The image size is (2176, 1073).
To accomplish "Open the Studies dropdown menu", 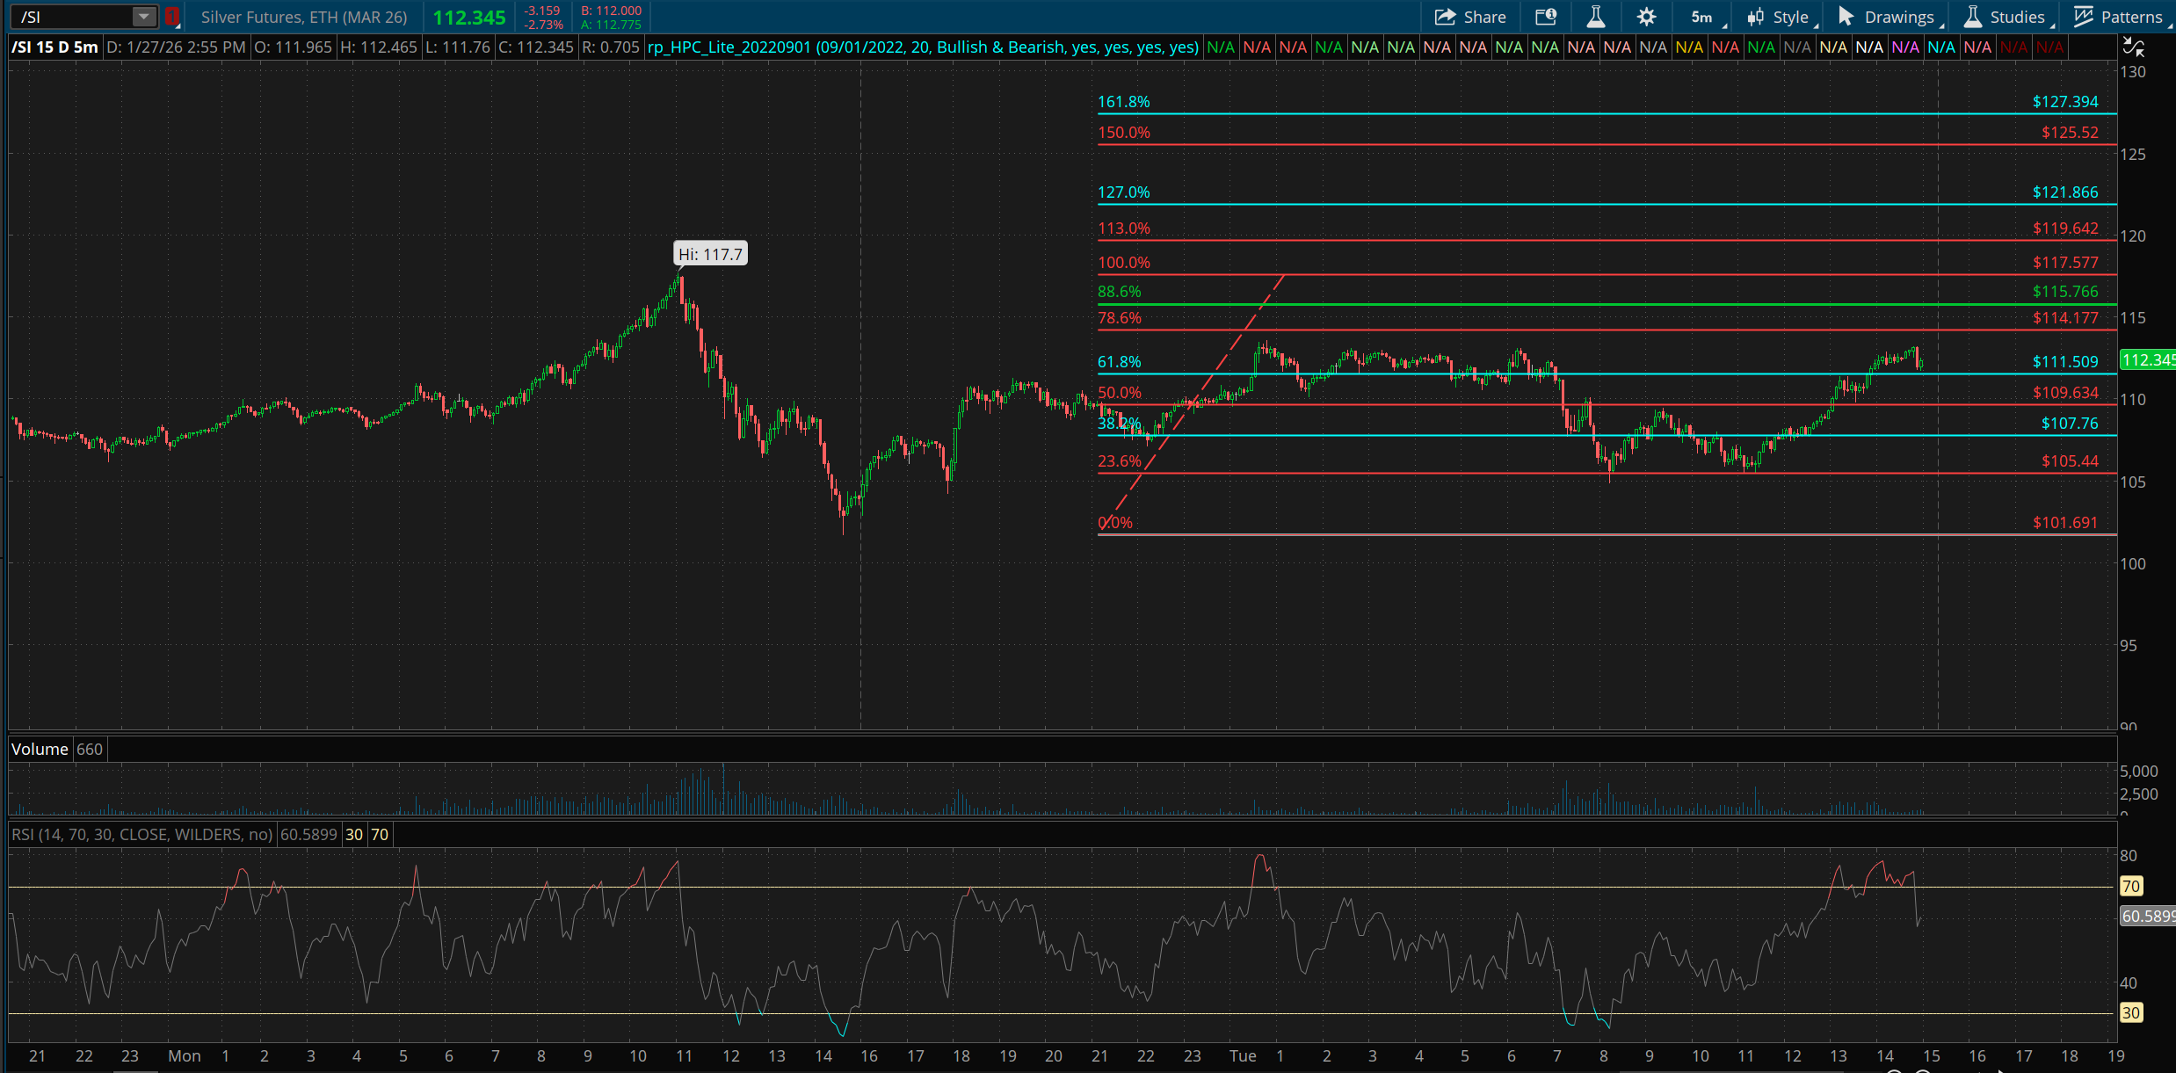I will click(2016, 17).
